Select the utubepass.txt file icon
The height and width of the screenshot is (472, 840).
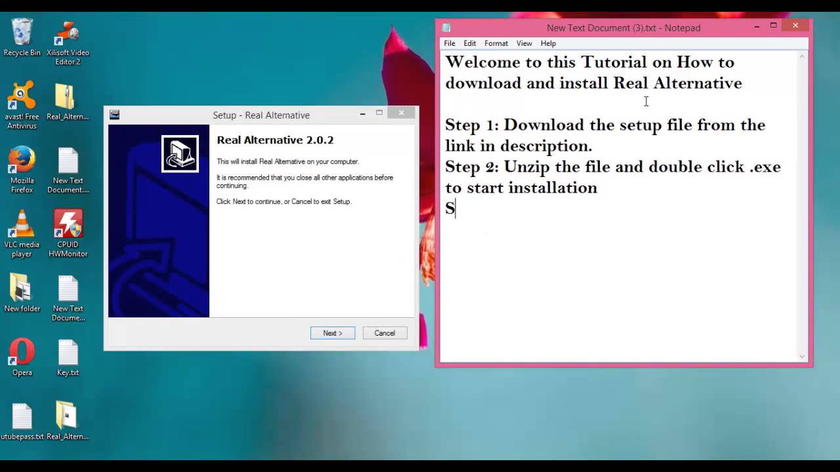point(22,421)
